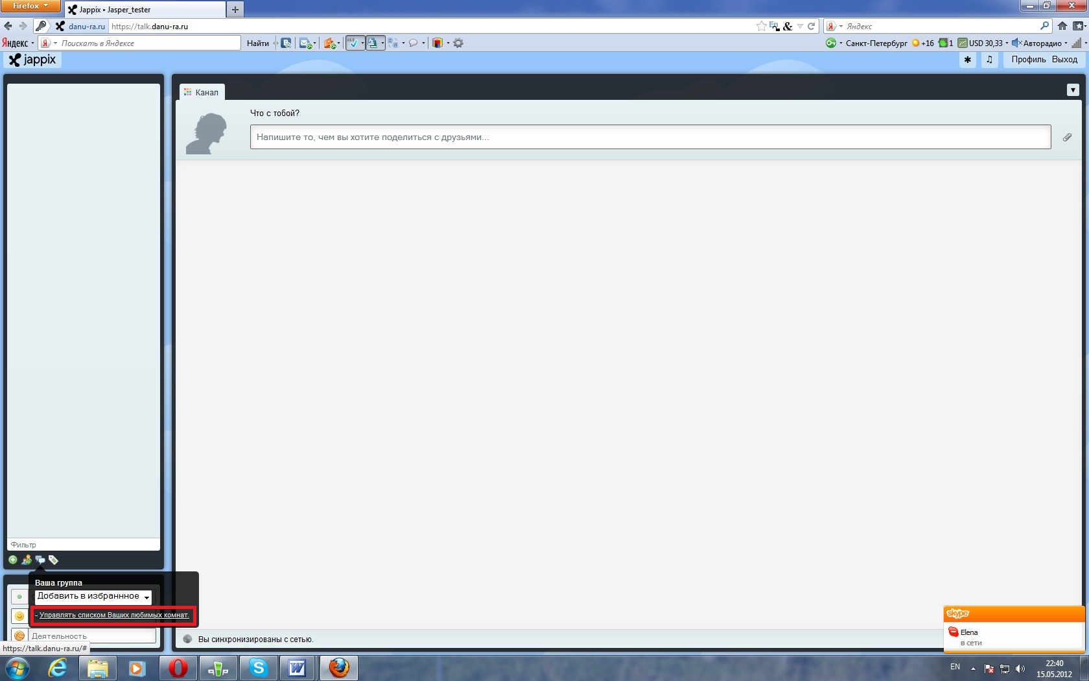Screen dimensions: 1089x681
Task: Click the Фильтр roster filter field
Action: (84, 545)
